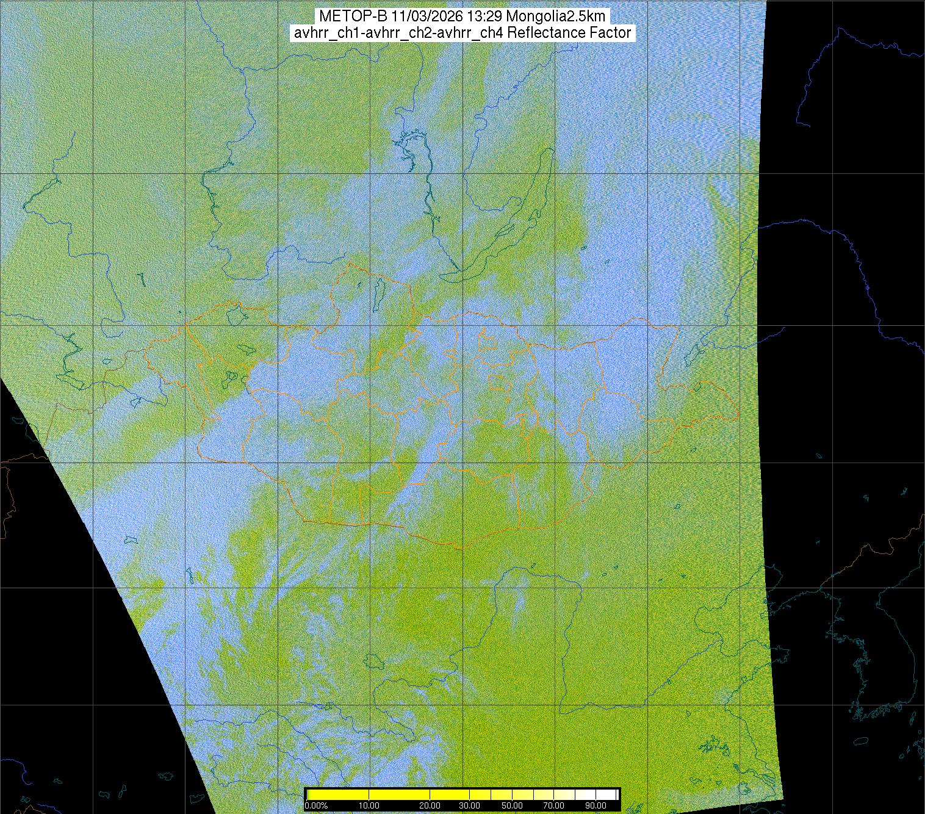The height and width of the screenshot is (814, 925).
Task: Click the "0.00%" colorbar label
Action: click(316, 806)
